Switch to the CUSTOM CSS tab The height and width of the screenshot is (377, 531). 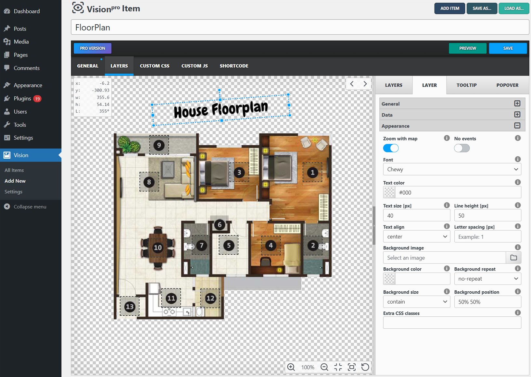[x=155, y=66]
